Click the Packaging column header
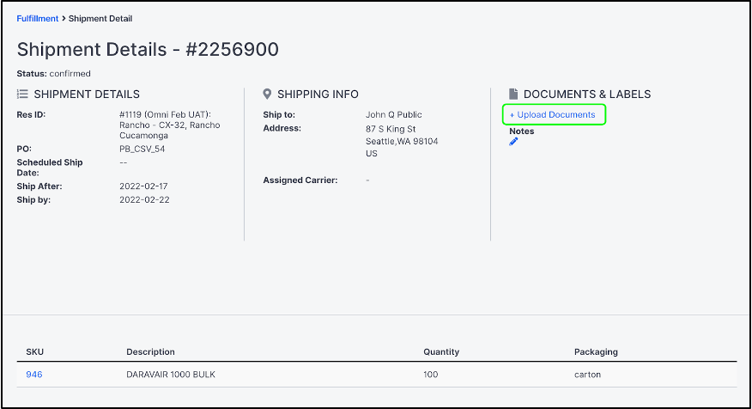This screenshot has width=752, height=409. 596,352
